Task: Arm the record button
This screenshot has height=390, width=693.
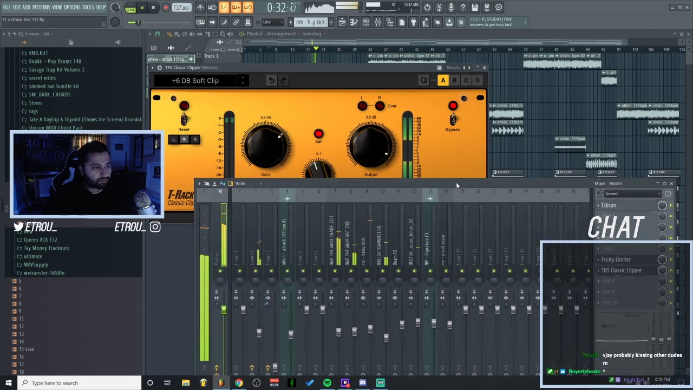Action: [x=166, y=8]
